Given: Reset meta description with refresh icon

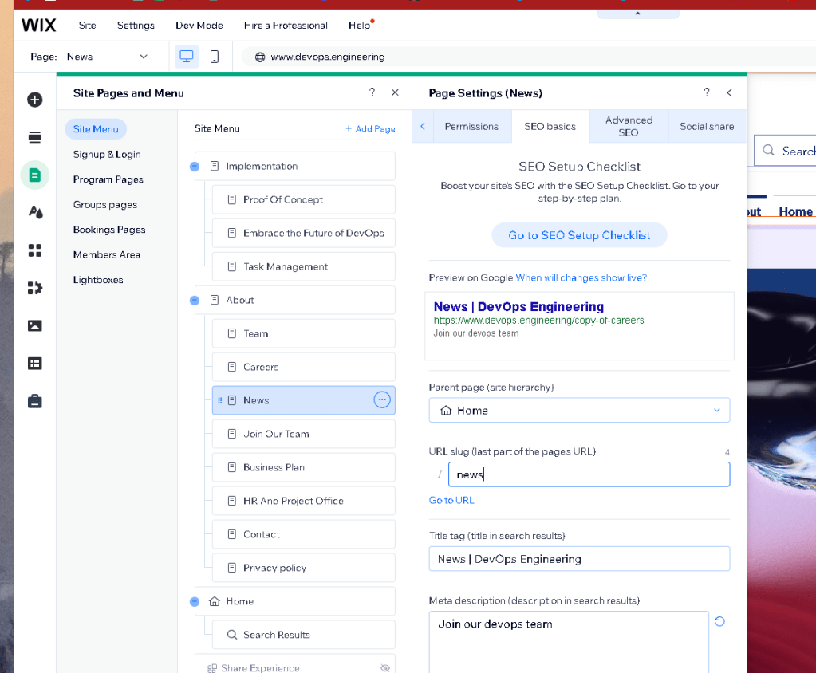Looking at the screenshot, I should tap(719, 621).
